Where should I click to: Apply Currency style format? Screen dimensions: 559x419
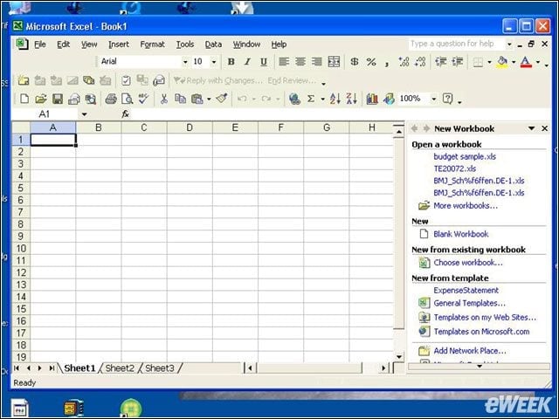point(355,62)
